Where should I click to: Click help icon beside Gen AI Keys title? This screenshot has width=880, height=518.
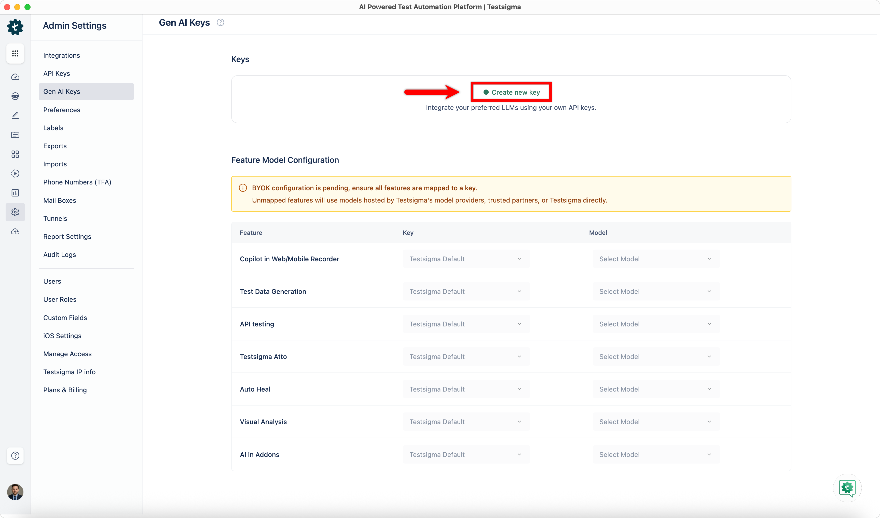[x=221, y=23]
